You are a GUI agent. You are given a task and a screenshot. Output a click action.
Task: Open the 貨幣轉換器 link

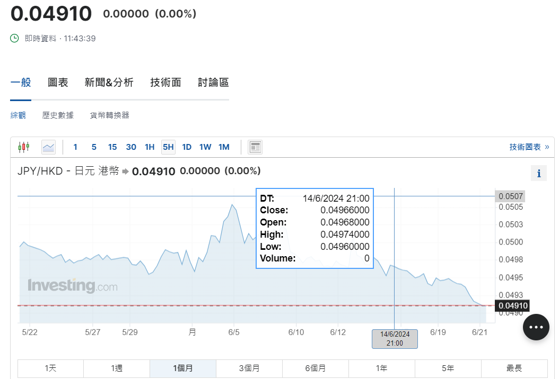(109, 115)
